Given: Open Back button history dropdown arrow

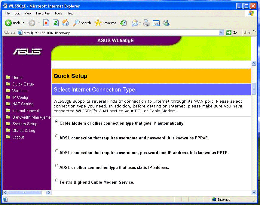Looking at the screenshot, I should point(23,23).
